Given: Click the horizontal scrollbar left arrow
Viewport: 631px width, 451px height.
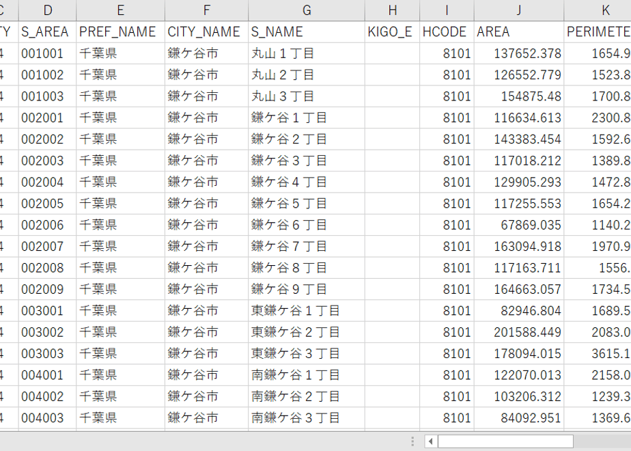Looking at the screenshot, I should (431, 441).
